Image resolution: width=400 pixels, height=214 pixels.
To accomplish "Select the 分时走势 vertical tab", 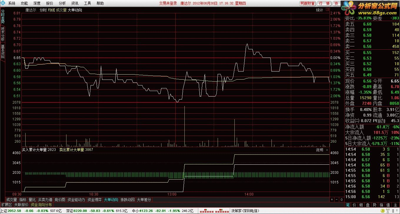I will click(x=3, y=17).
